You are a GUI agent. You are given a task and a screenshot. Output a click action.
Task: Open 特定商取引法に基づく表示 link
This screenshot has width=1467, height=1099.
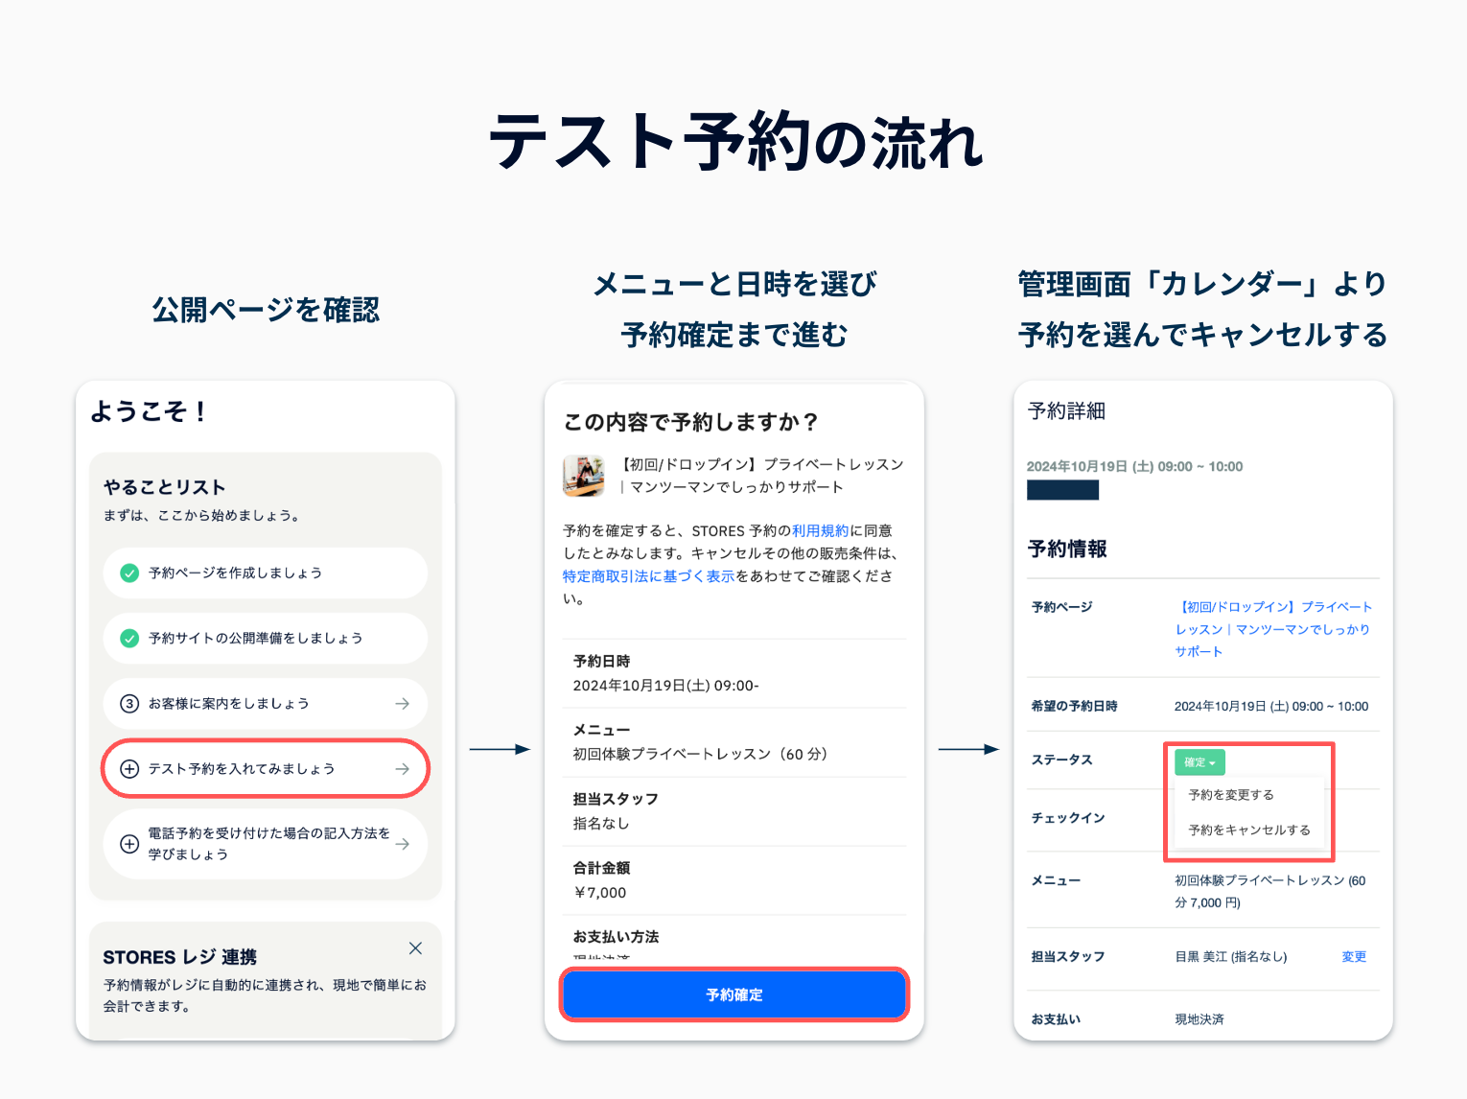click(649, 576)
